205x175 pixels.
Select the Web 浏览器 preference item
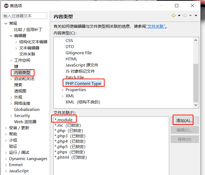click(25, 122)
